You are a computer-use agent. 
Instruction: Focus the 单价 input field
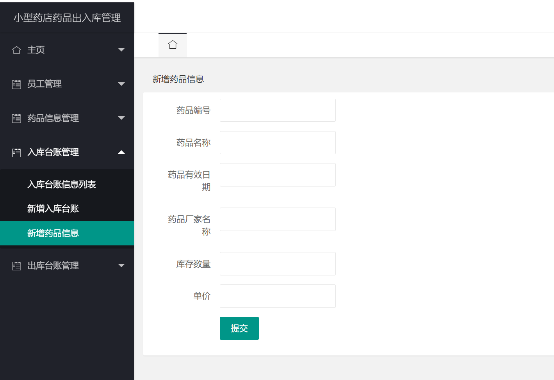(x=278, y=296)
